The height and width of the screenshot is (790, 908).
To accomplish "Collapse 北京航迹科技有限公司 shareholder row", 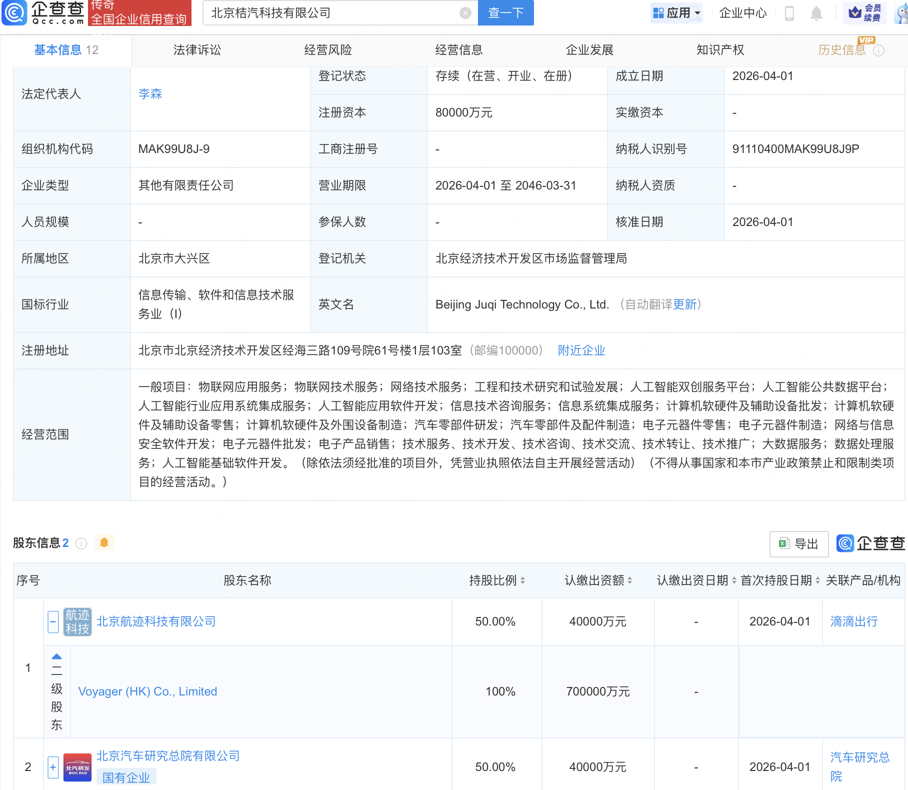I will click(53, 621).
